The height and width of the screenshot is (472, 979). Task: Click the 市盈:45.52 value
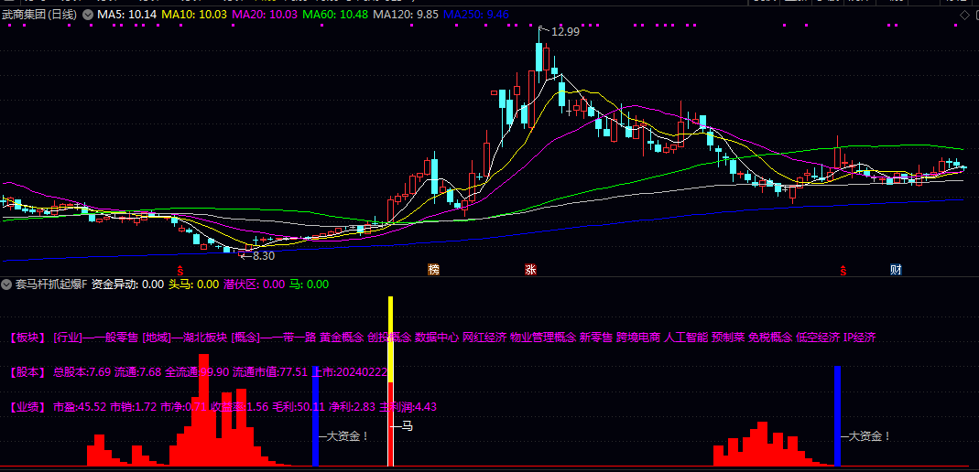click(x=80, y=407)
